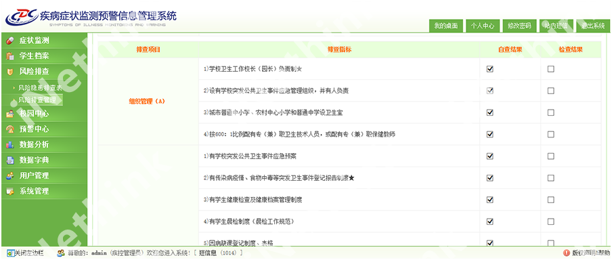
Task: Check 检查结果 for 学校卫生工作校长负责制
Action: (x=550, y=69)
